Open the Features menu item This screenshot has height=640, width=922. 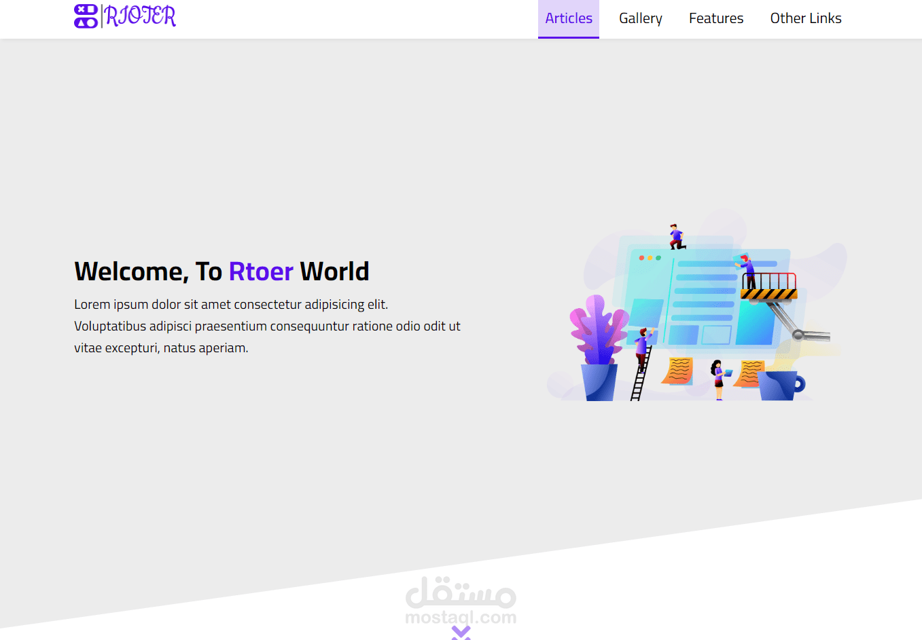(x=715, y=18)
